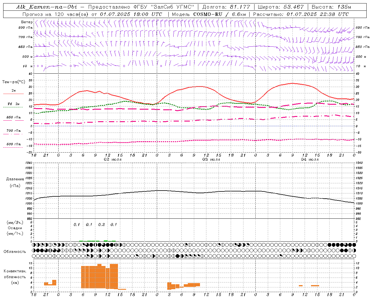Click the Рассчитано: 01.07.2025 22:38 UTC text
Image resolution: width=371 pixels, height=297 pixels.
click(301, 14)
